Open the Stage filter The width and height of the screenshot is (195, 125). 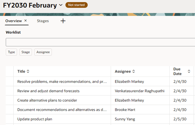click(26, 52)
